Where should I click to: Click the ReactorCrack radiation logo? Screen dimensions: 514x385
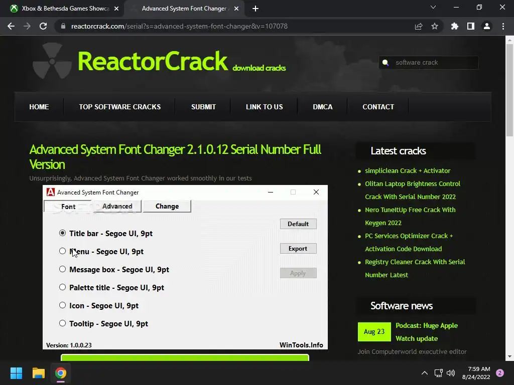pos(52,61)
